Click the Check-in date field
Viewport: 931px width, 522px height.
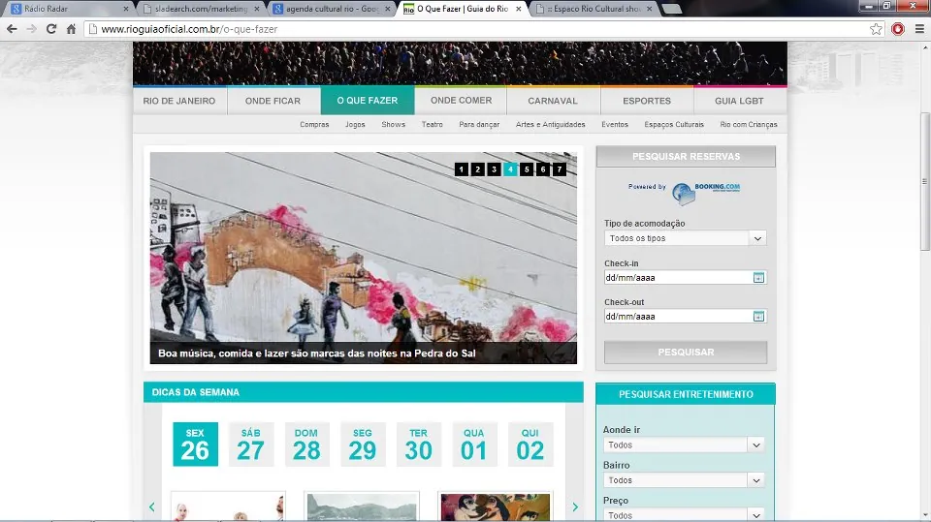(686, 278)
